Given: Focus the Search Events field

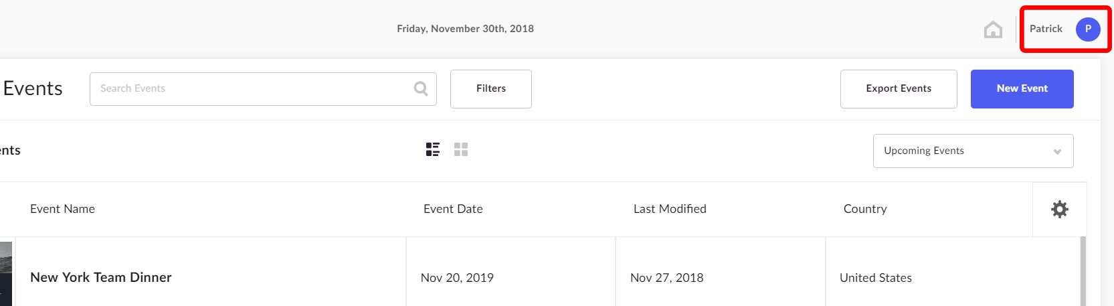Looking at the screenshot, I should point(263,88).
